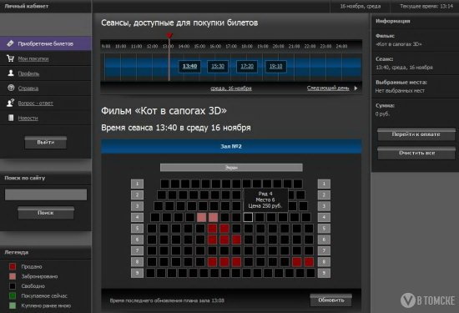Click the question-mark icon beside Справка
The image size is (459, 313).
click(11, 88)
